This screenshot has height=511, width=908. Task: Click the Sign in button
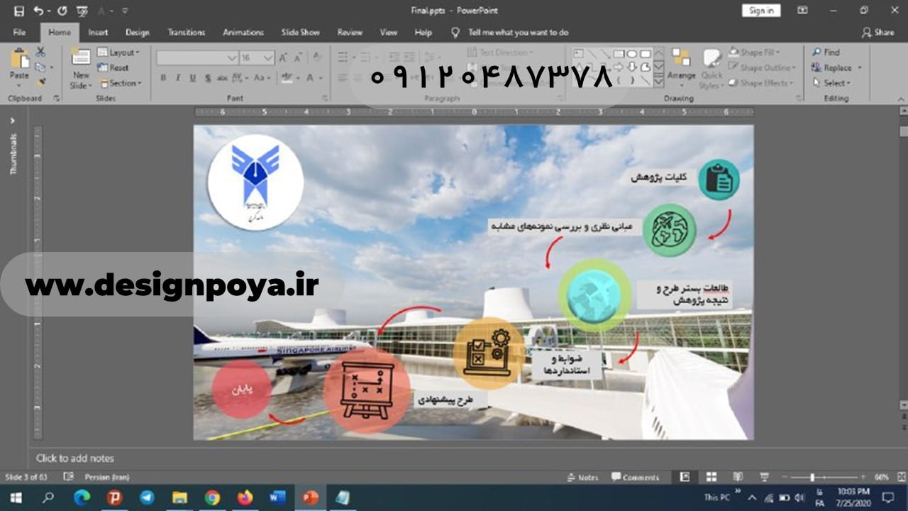click(760, 11)
